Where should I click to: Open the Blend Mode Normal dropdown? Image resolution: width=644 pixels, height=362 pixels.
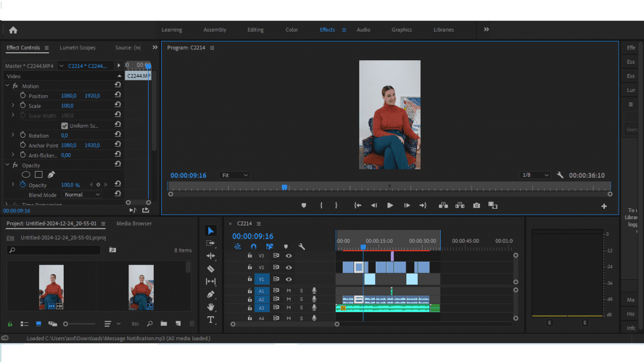[x=82, y=195]
